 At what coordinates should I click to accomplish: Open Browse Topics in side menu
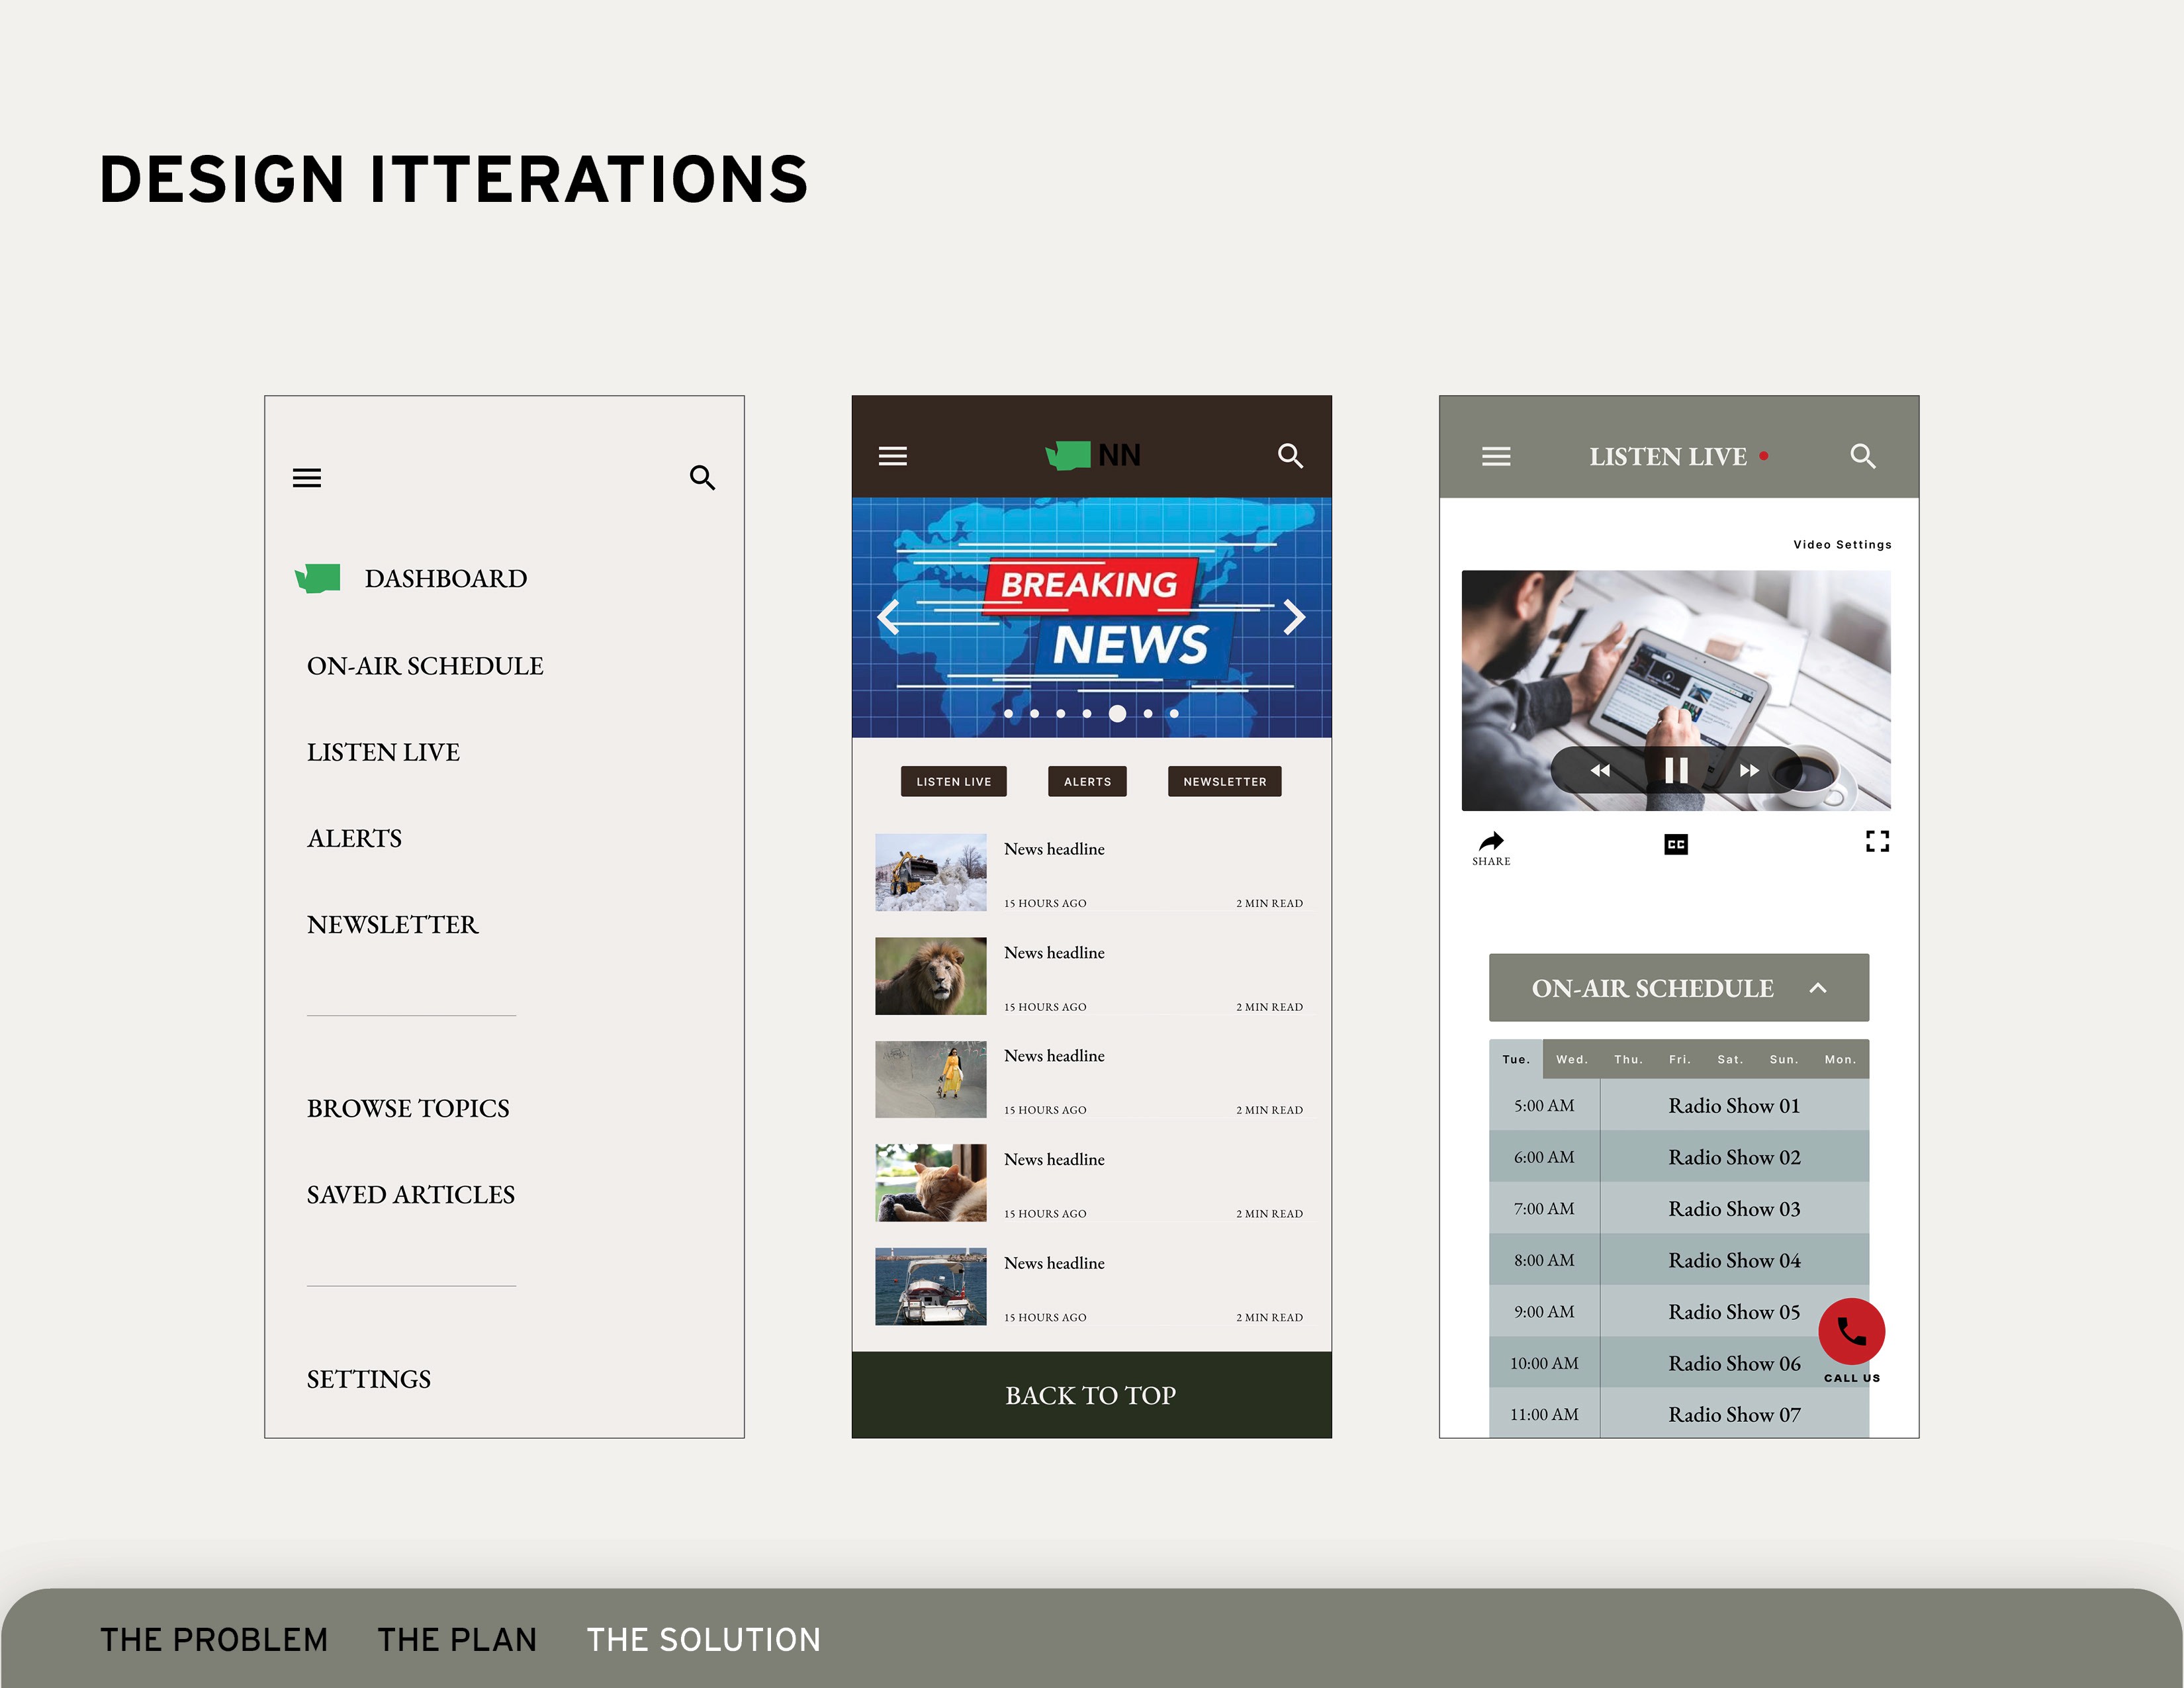pyautogui.click(x=408, y=1108)
